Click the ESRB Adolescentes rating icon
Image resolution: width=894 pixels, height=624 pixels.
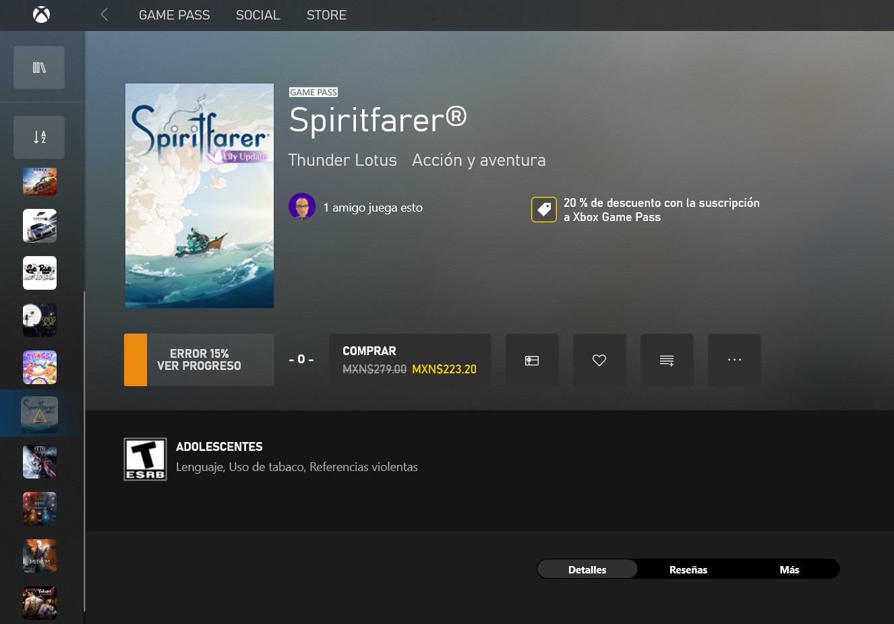click(x=145, y=459)
